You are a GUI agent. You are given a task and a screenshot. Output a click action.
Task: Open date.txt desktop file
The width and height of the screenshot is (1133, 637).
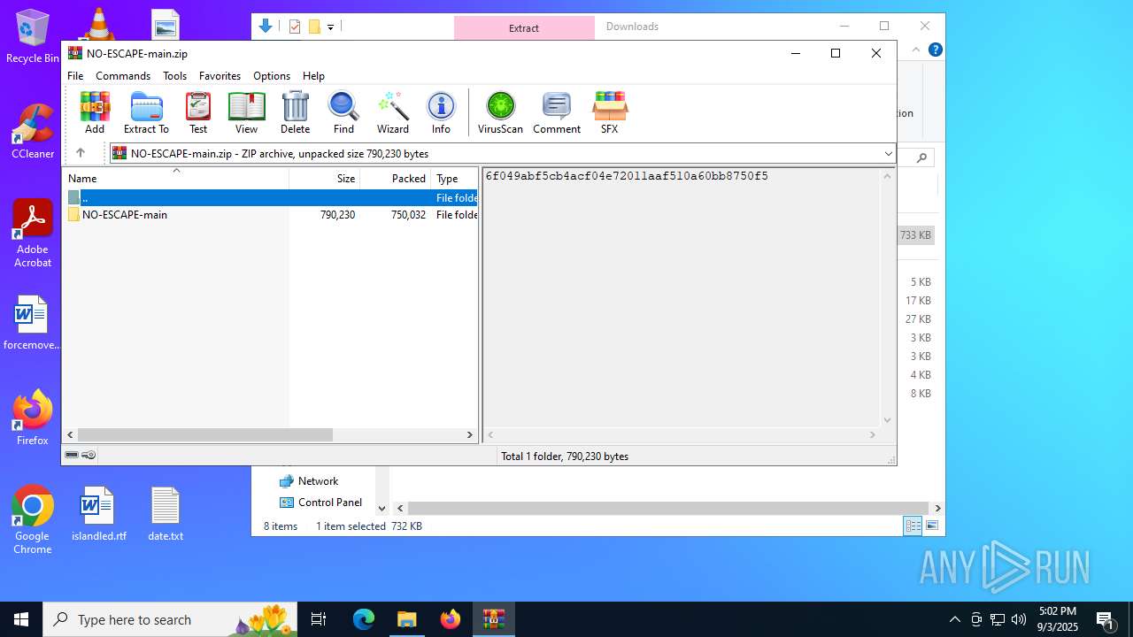[x=166, y=514]
